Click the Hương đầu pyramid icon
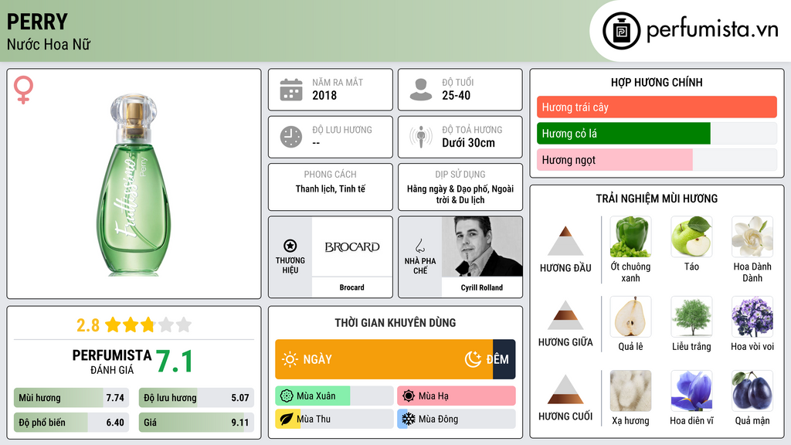Screen dimensions: 791x445 565,241
